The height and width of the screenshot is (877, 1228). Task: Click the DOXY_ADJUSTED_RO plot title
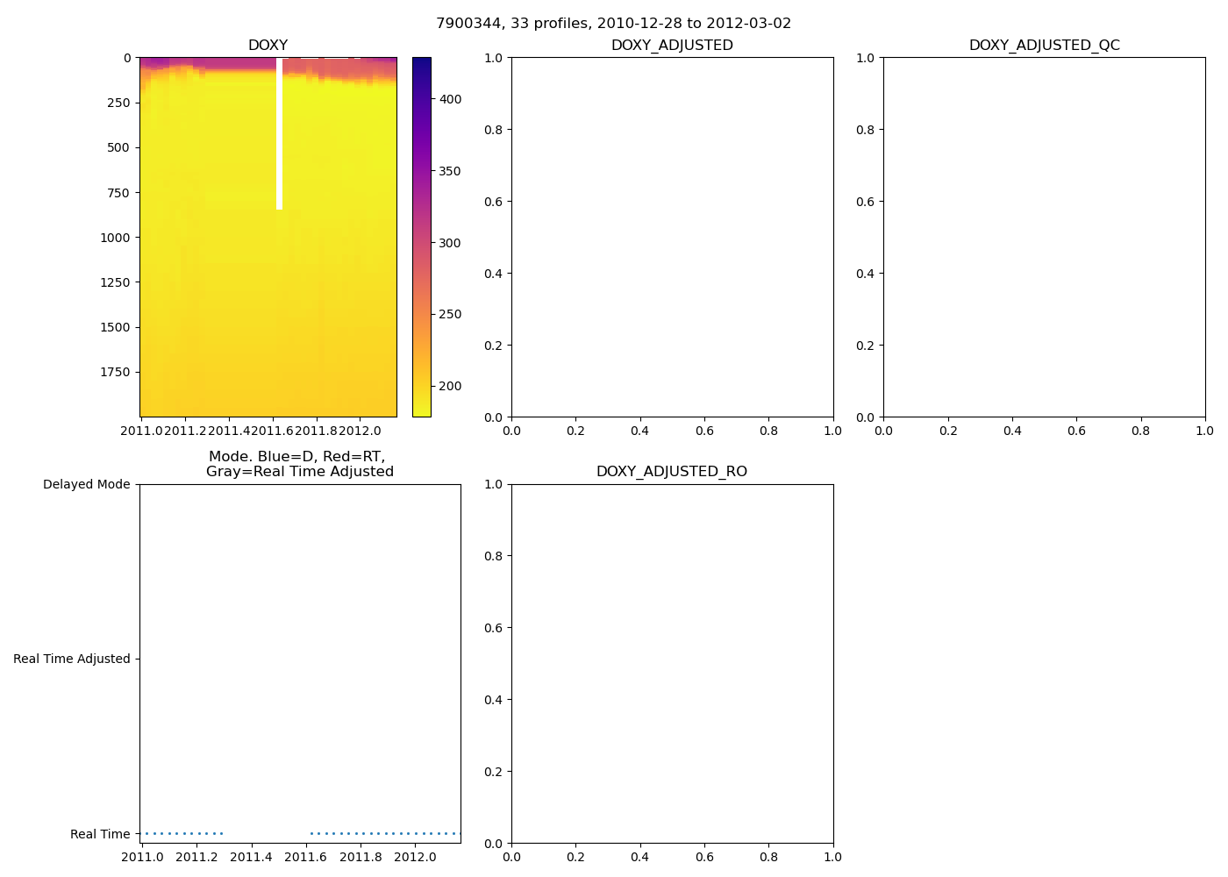point(672,472)
